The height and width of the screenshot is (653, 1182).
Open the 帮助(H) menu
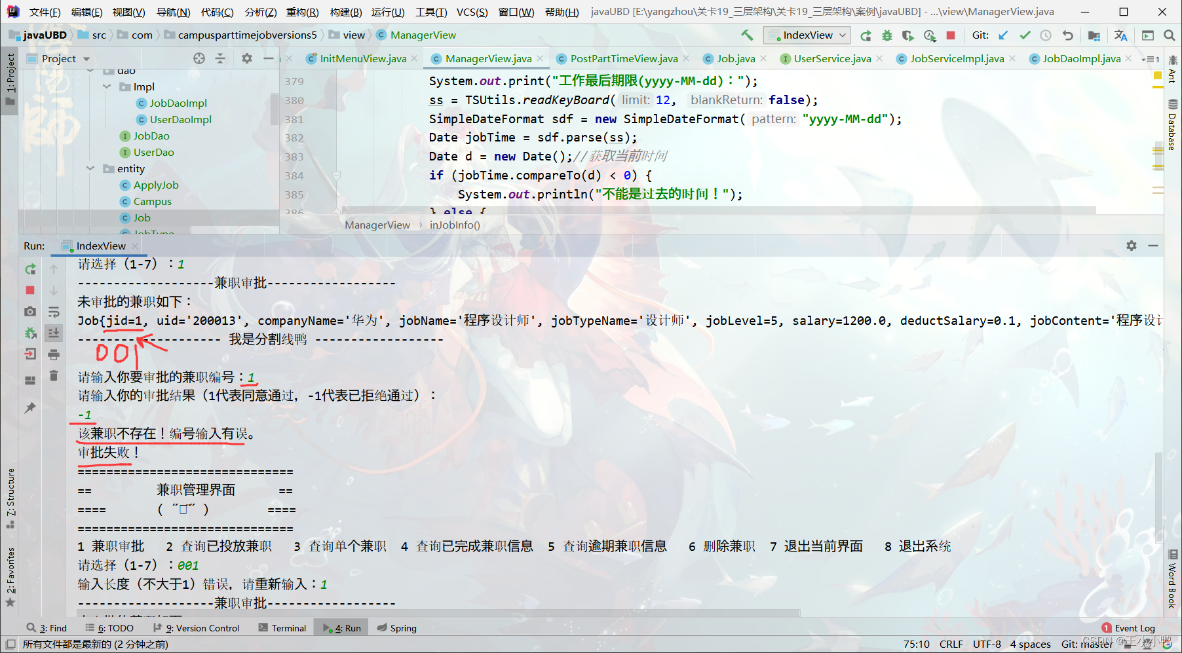[x=562, y=12]
